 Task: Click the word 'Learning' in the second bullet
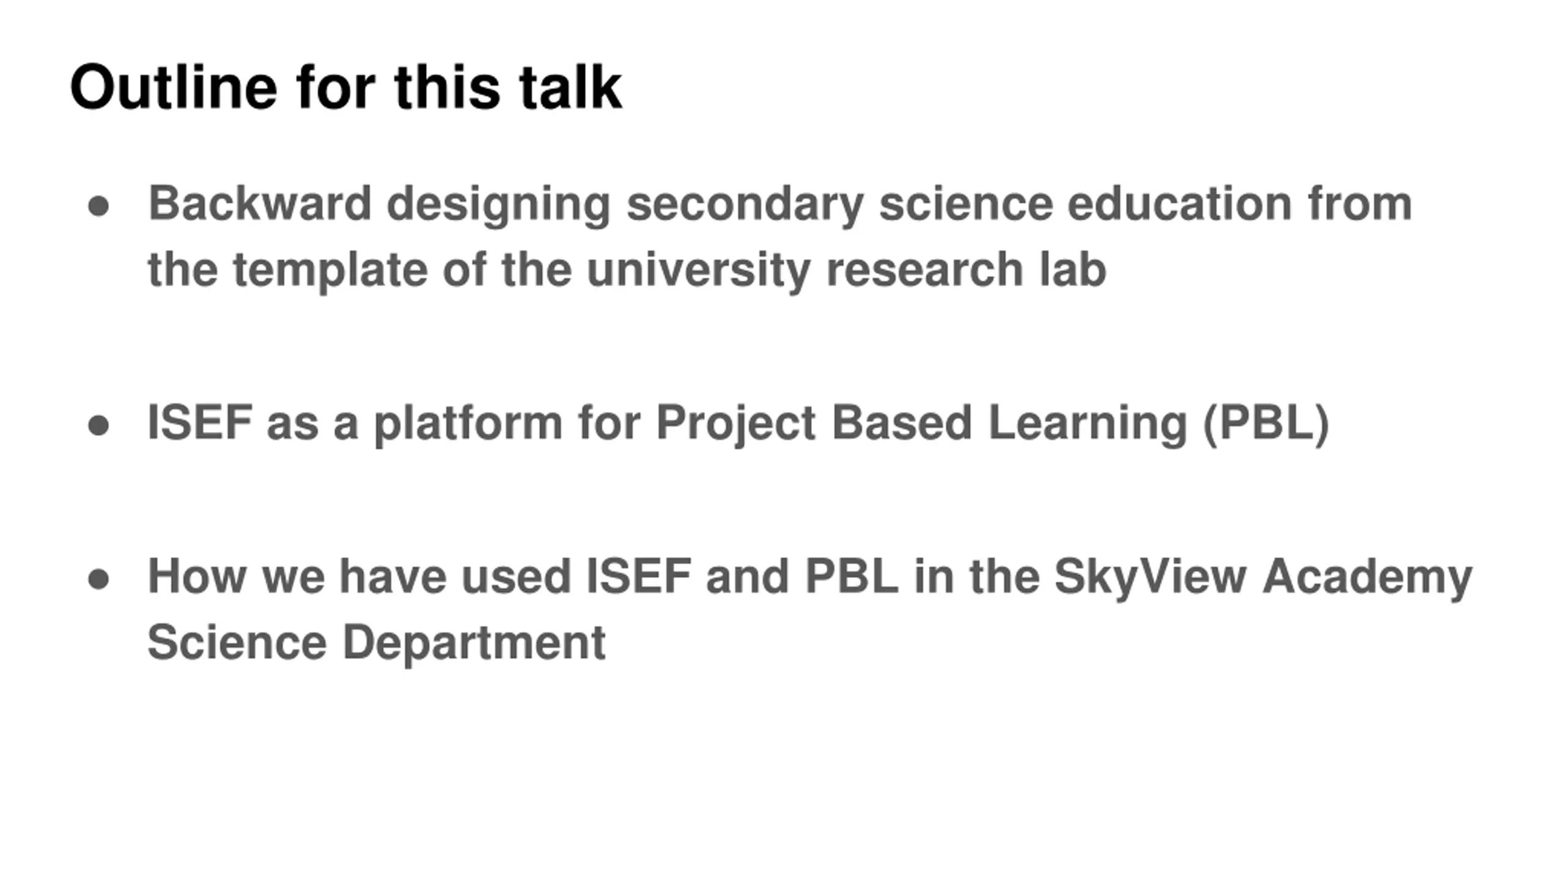[1088, 424]
